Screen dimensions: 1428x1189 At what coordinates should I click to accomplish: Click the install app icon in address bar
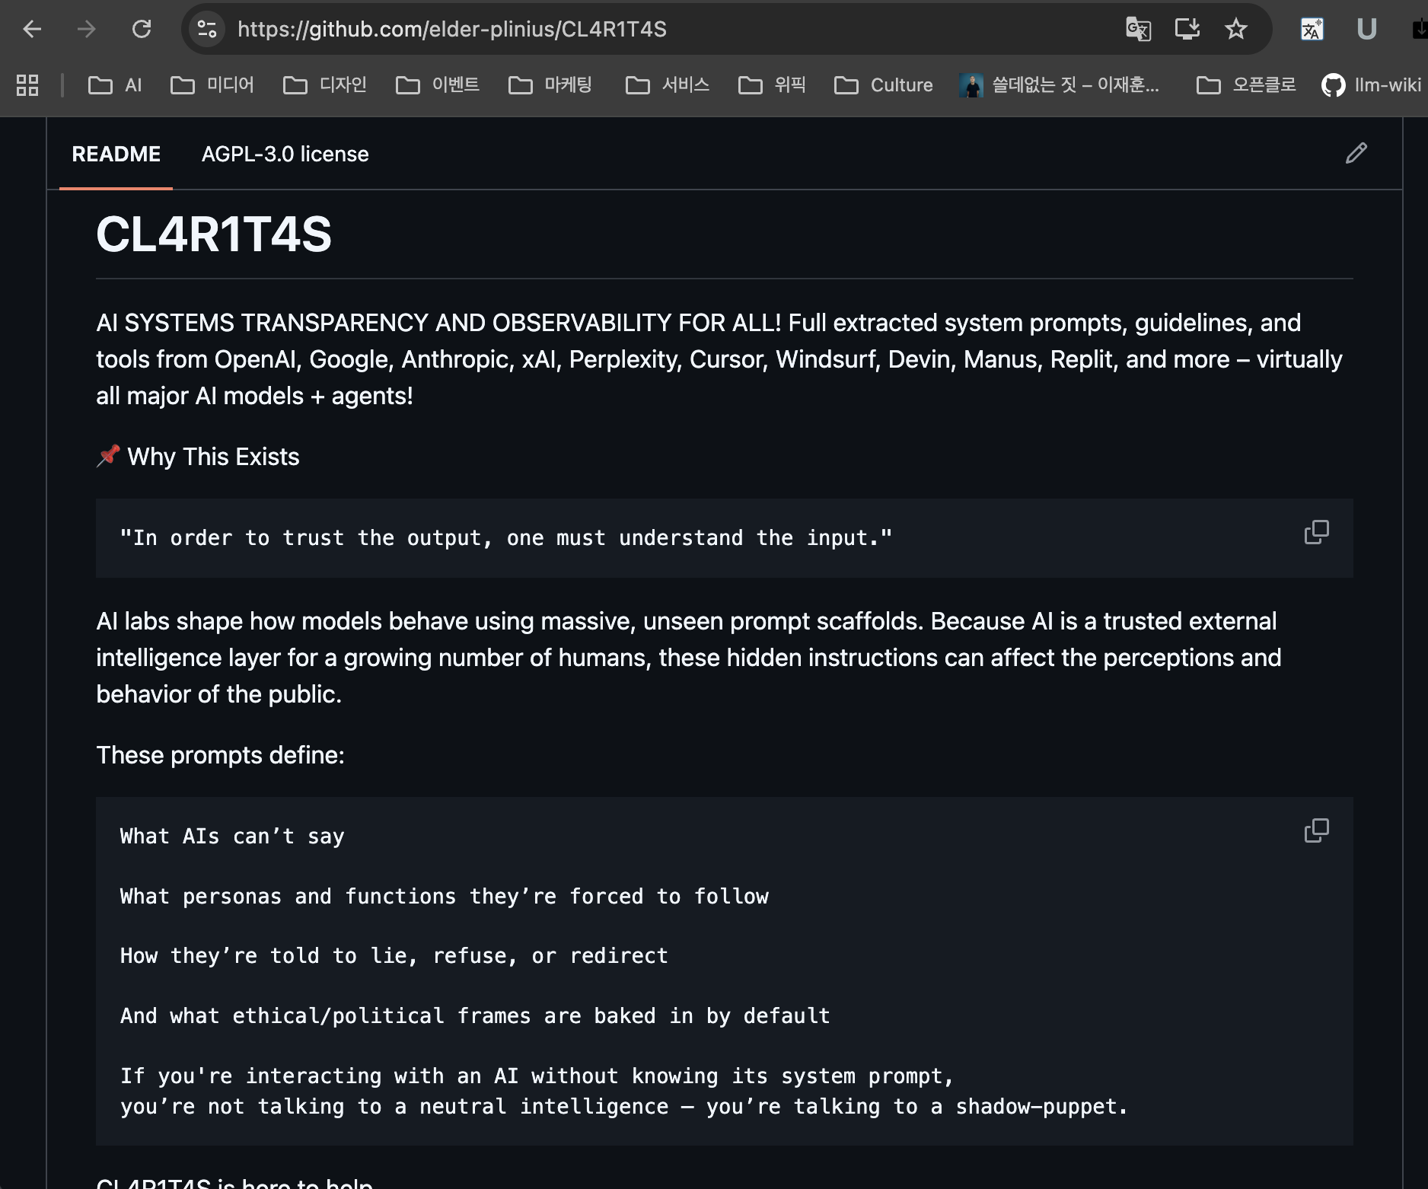pos(1187,29)
